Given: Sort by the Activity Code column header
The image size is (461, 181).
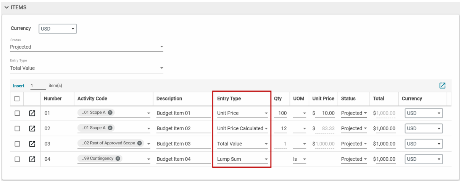Looking at the screenshot, I should 92,99.
